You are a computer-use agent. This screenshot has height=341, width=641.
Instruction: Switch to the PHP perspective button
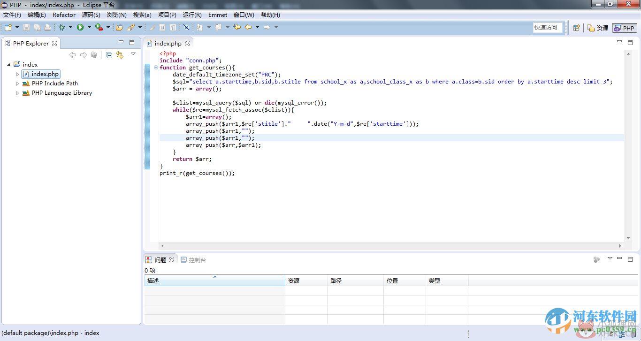625,28
